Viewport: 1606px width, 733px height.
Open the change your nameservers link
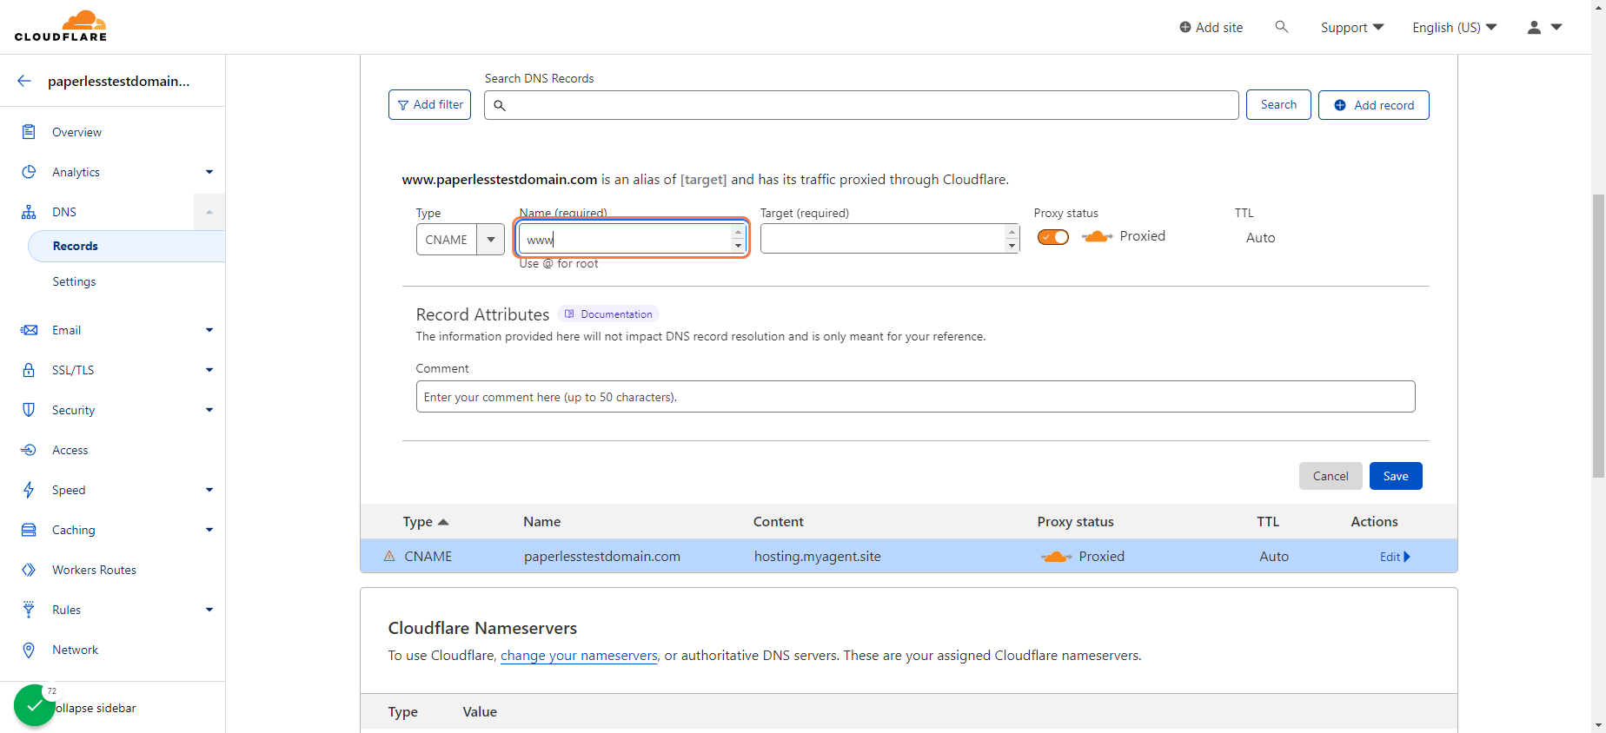click(579, 656)
